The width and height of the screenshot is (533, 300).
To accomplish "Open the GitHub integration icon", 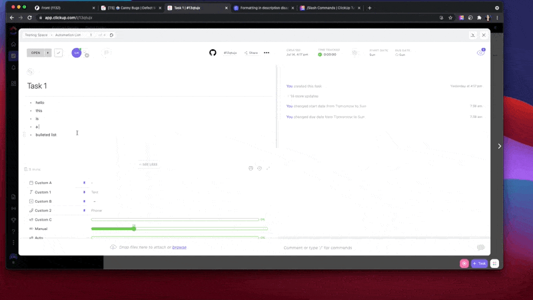I will tap(213, 53).
